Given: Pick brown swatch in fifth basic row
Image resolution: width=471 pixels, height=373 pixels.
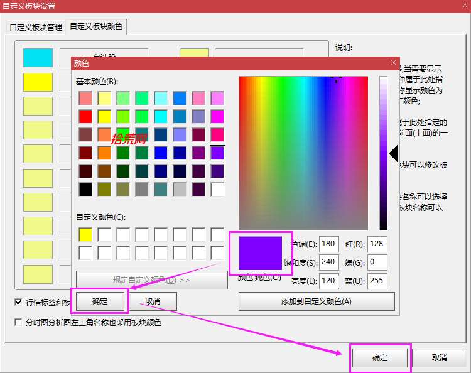Looking at the screenshot, I should click(x=104, y=171).
